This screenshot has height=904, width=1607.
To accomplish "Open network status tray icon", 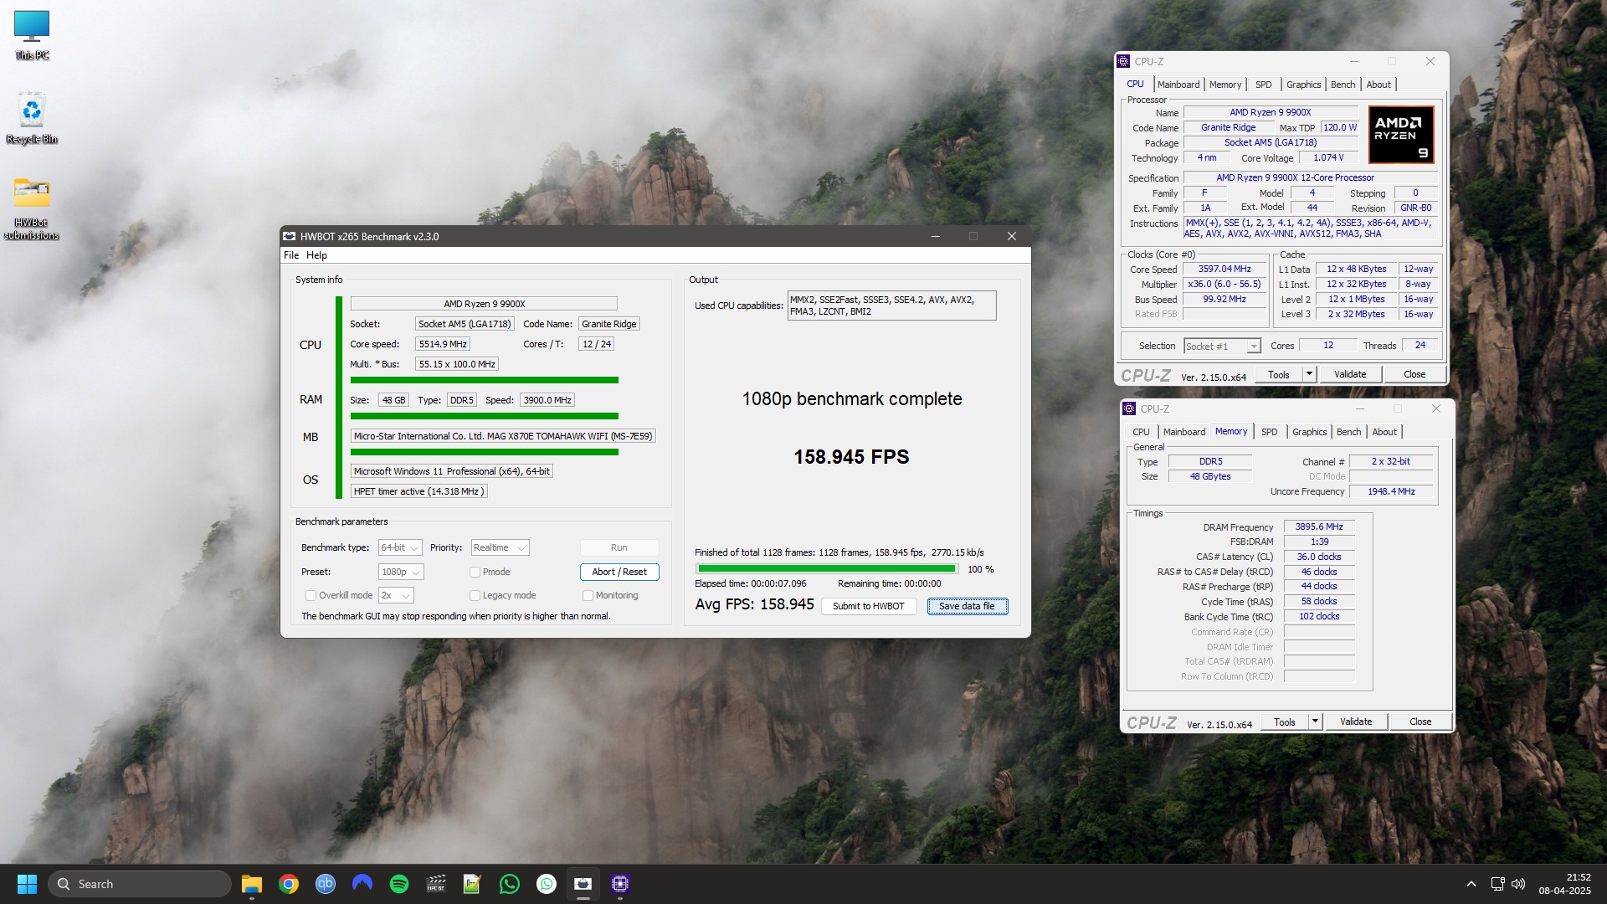I will (1497, 884).
